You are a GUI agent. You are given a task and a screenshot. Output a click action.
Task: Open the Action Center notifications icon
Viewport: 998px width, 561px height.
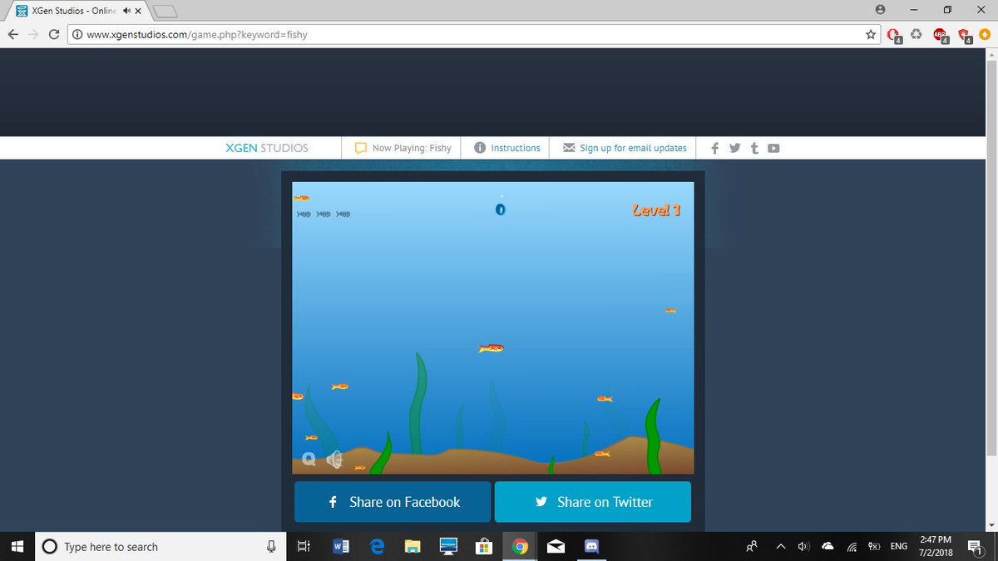[x=975, y=546]
